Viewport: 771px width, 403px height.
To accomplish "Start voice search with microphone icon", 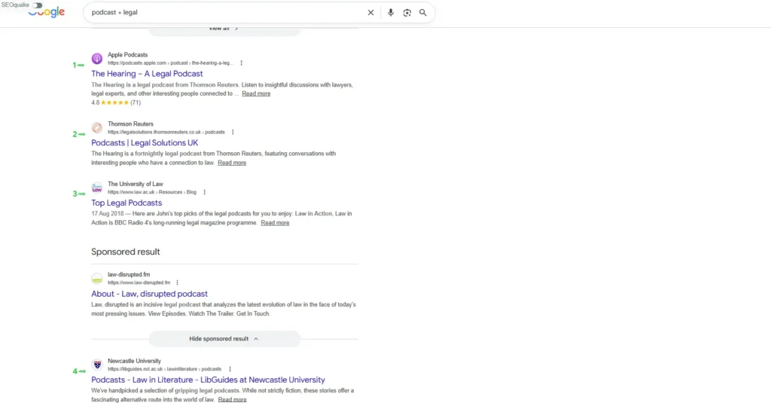I will tap(391, 13).
